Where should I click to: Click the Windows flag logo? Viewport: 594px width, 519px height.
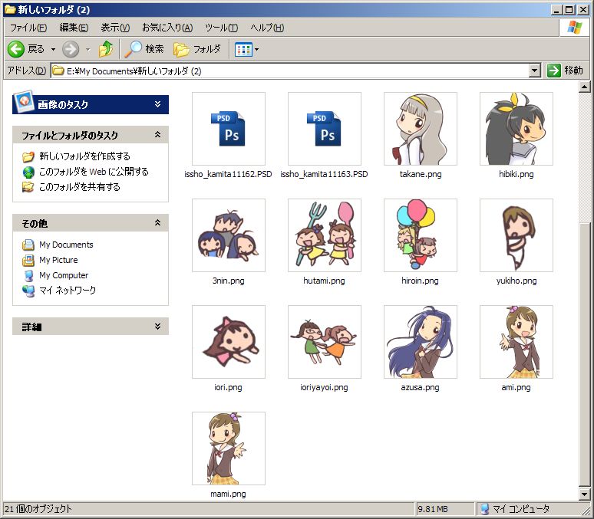click(x=574, y=28)
